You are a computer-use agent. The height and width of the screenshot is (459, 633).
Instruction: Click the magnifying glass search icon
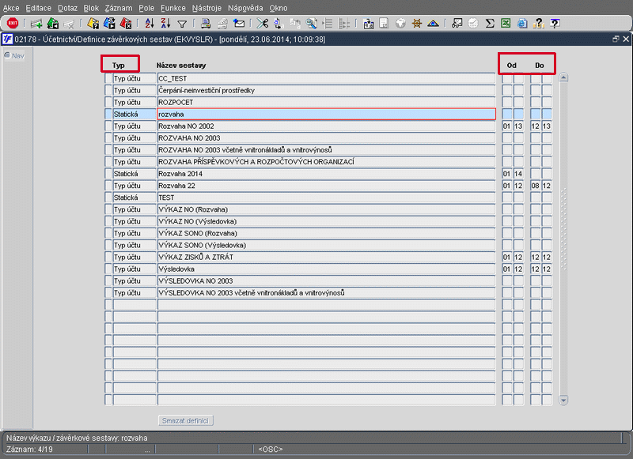[311, 24]
